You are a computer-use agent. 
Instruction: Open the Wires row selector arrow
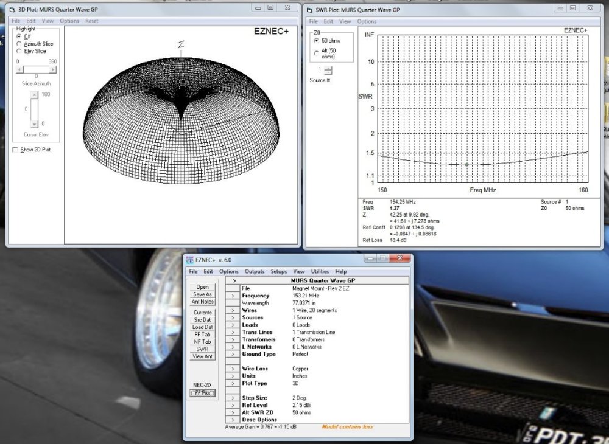(233, 310)
